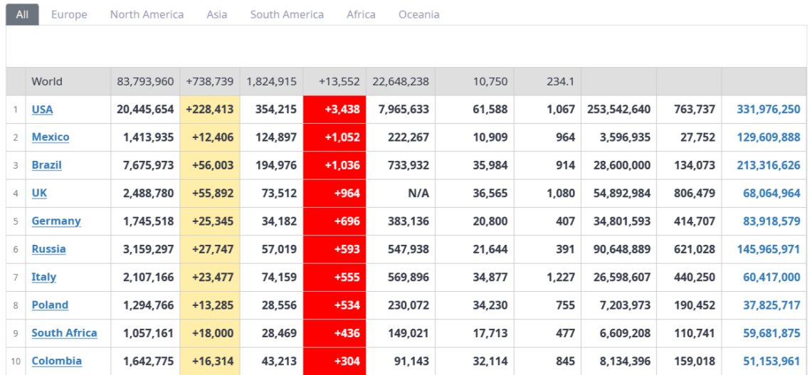
Task: Open the Poland country link
Action: 50,305
